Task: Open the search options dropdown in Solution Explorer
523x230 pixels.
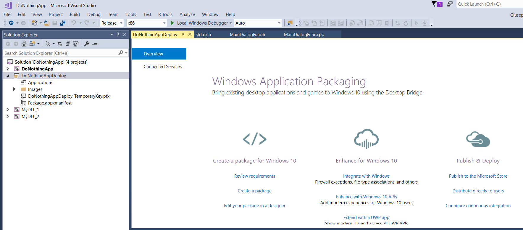Action: pyautogui.click(x=126, y=53)
